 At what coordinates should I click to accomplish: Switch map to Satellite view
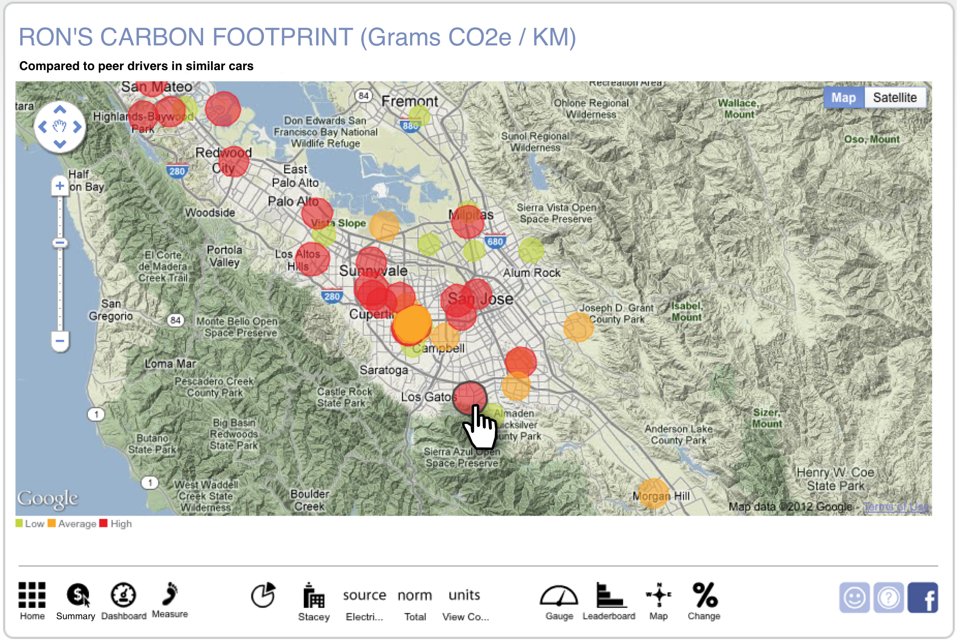click(x=895, y=97)
